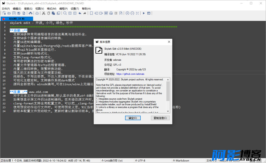The width and height of the screenshot is (266, 163).
Task: Open the 视图(V) menu
Action: (40, 9)
